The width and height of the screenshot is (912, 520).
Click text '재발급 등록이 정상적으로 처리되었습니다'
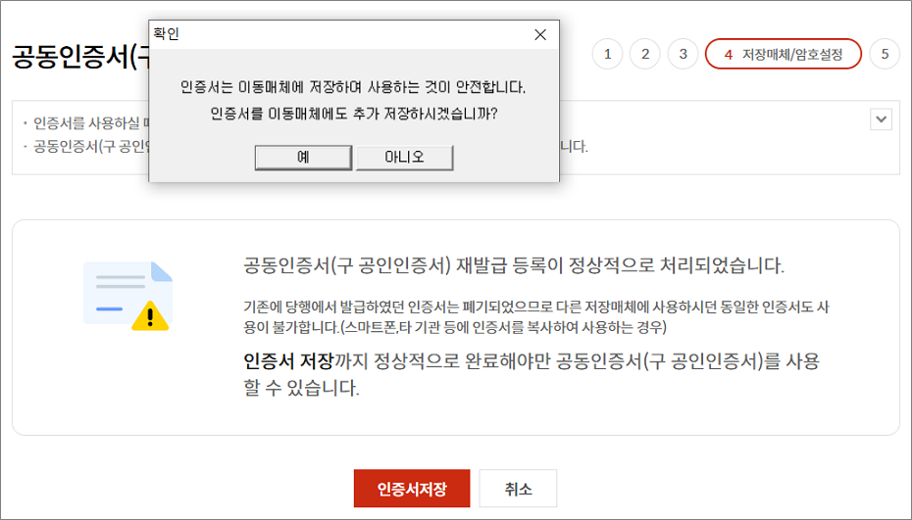[x=620, y=265]
